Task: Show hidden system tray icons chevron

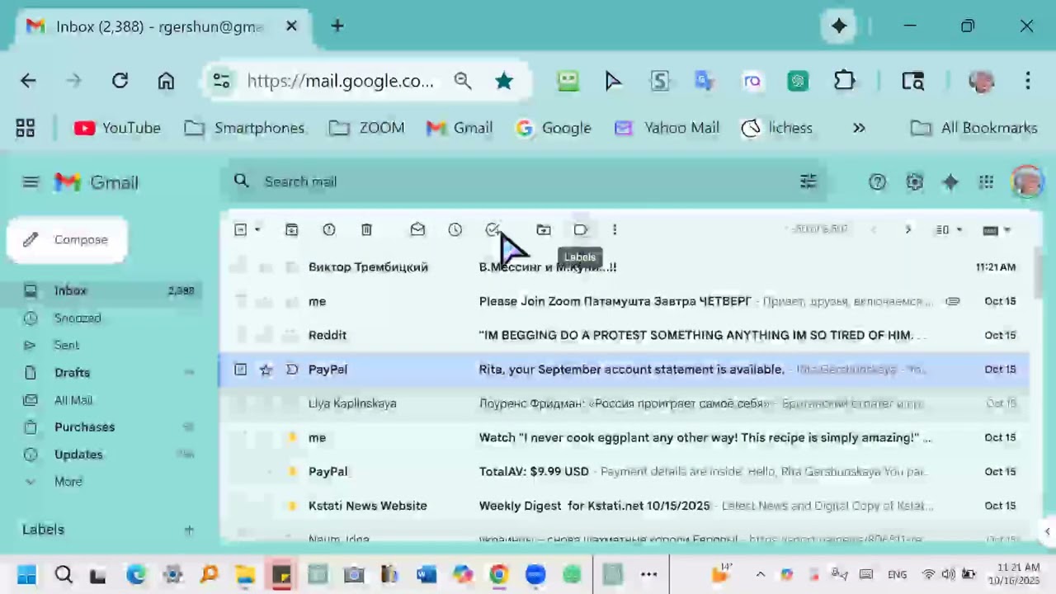Action: (x=761, y=575)
